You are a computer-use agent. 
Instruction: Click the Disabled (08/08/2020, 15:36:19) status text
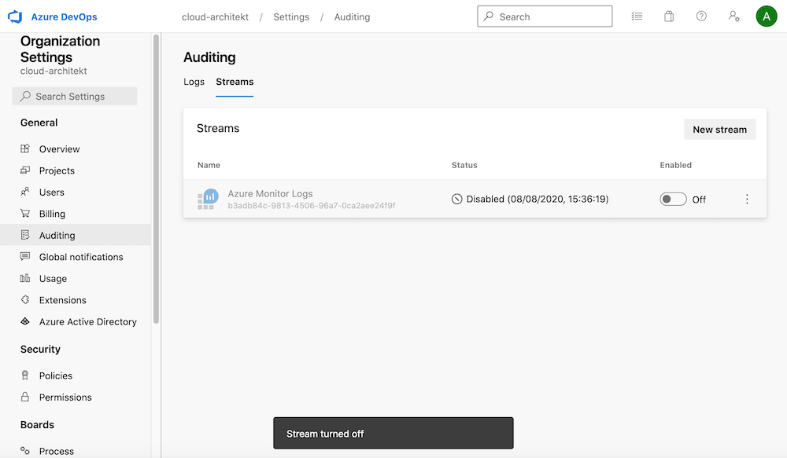click(538, 199)
